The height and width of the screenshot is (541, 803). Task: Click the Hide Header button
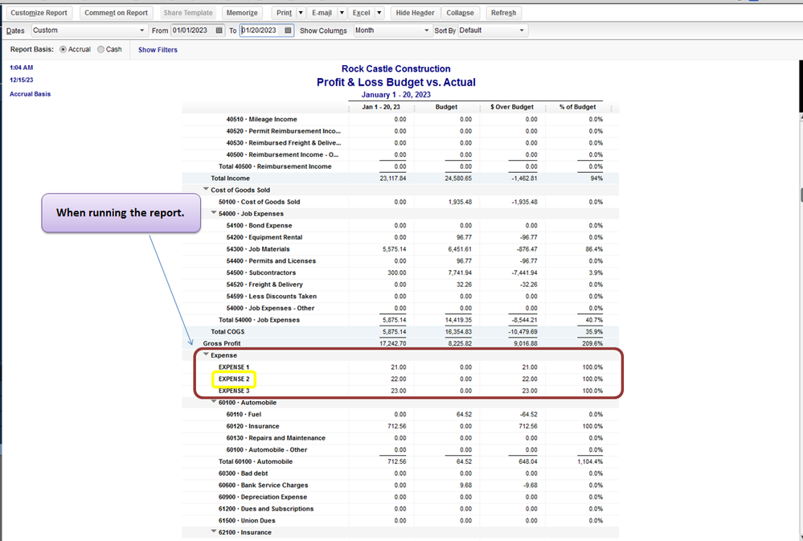tap(415, 13)
